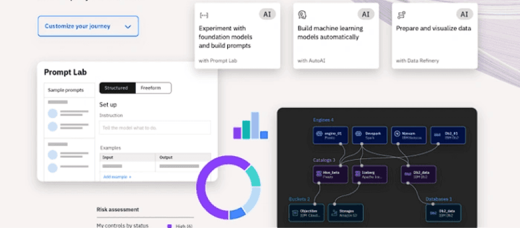Click the Instruction input field
The width and height of the screenshot is (520, 228).
(155, 128)
